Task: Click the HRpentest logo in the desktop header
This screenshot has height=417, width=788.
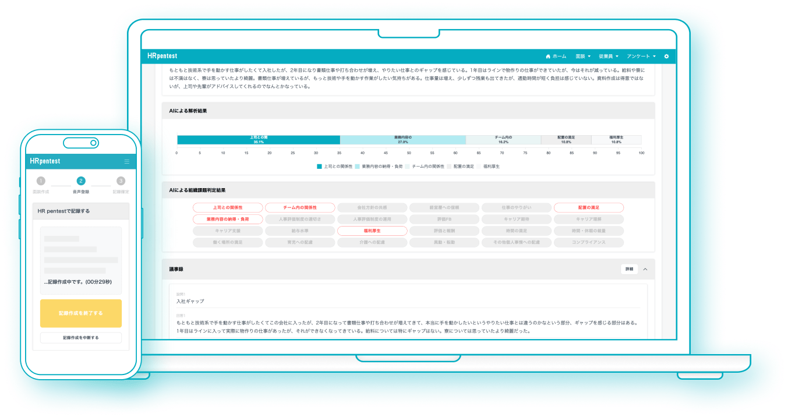Action: tap(162, 56)
